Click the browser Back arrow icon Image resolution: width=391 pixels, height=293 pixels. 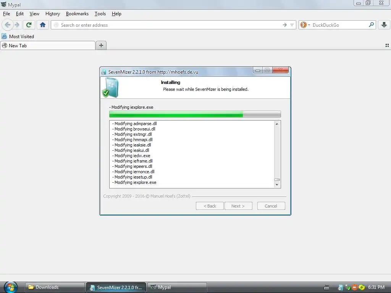point(8,25)
